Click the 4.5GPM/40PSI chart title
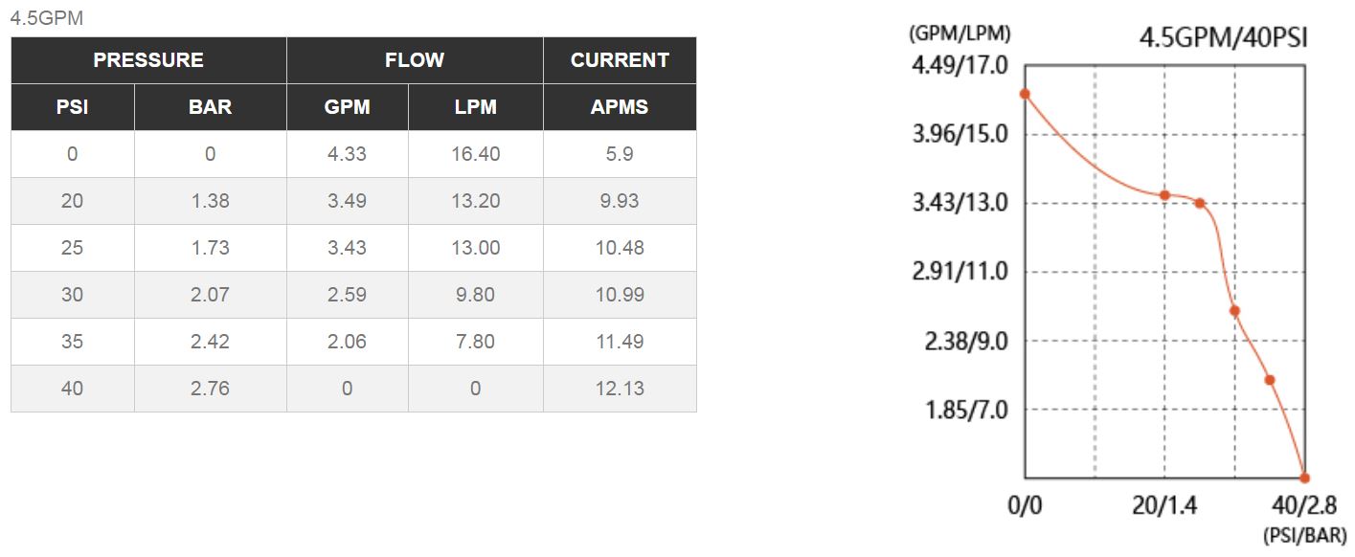1355x557 pixels. tap(1223, 38)
